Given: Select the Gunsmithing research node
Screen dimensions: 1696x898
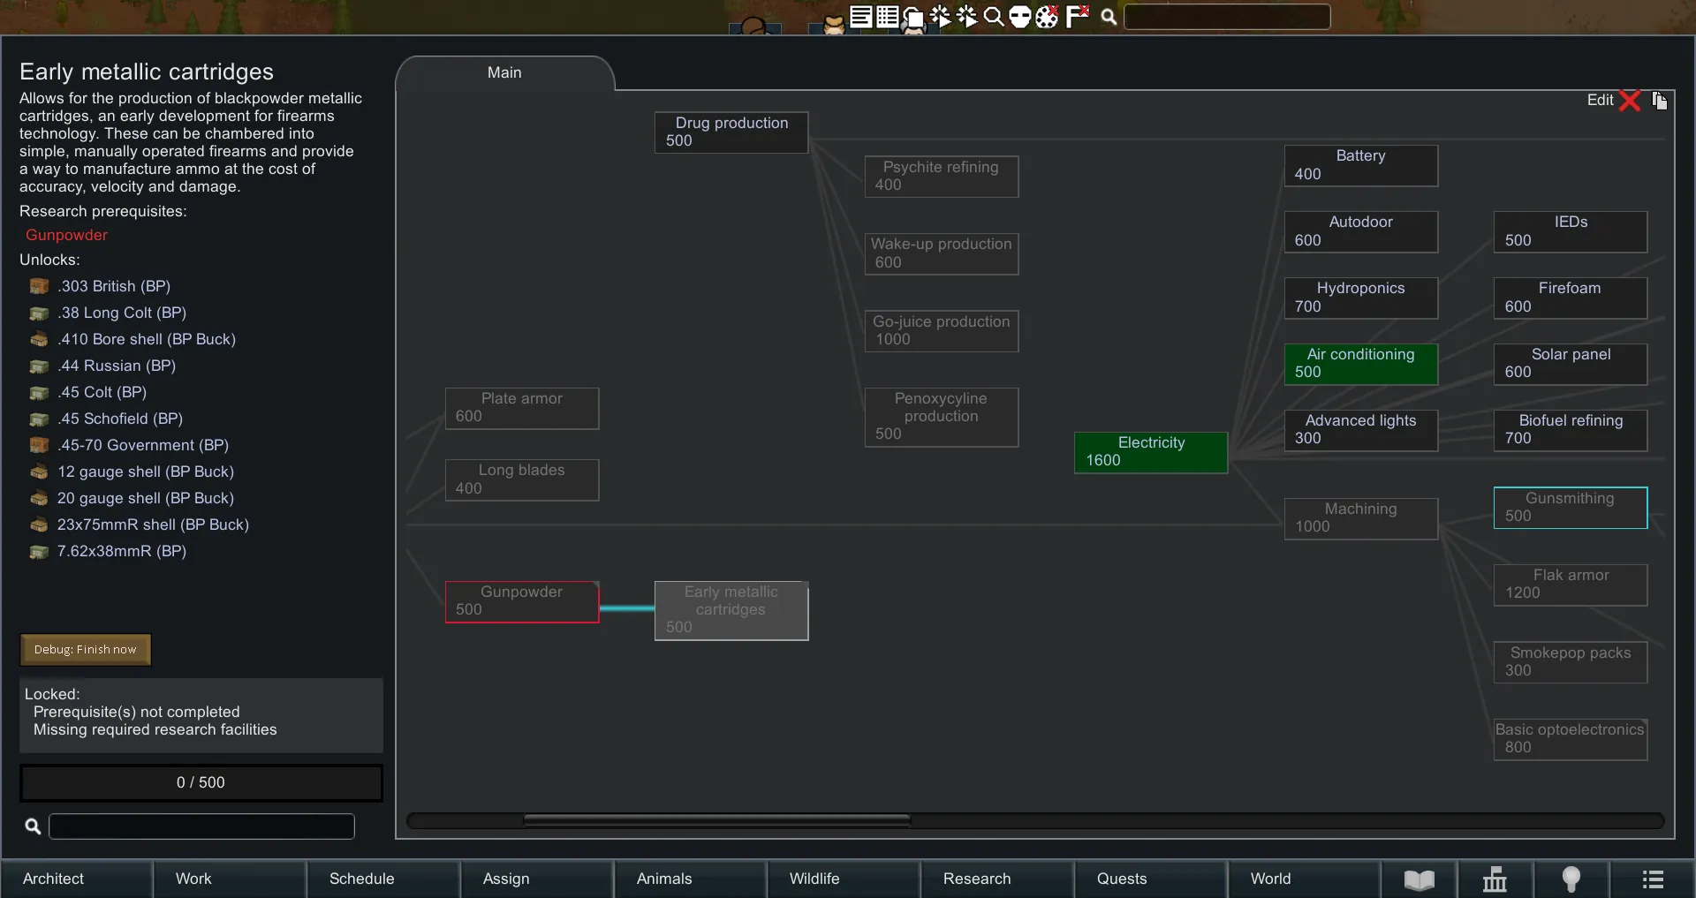Looking at the screenshot, I should pos(1570,508).
